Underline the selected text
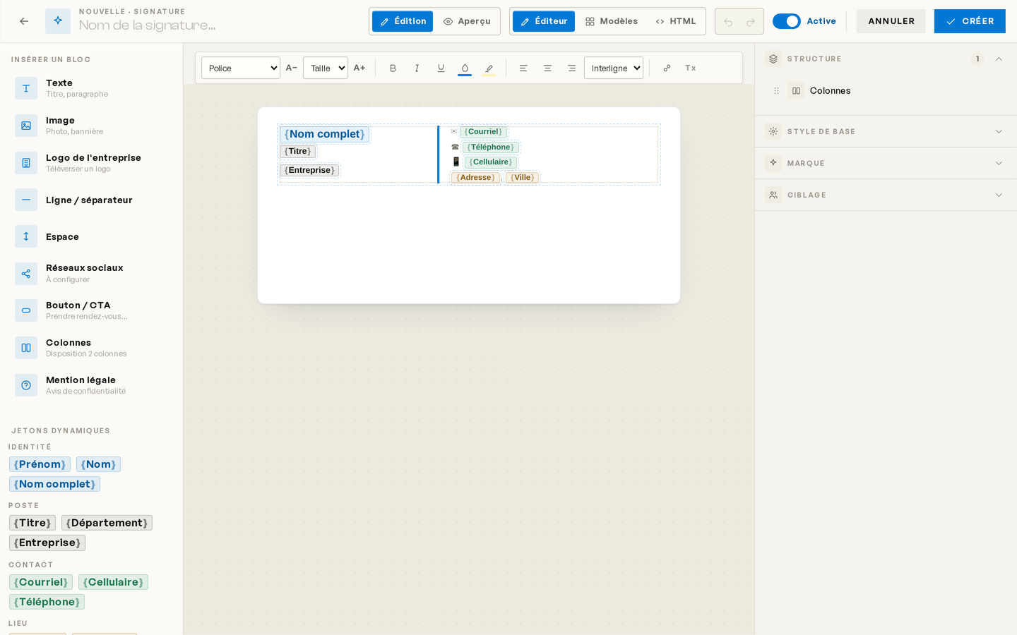The height and width of the screenshot is (635, 1017). 441,68
